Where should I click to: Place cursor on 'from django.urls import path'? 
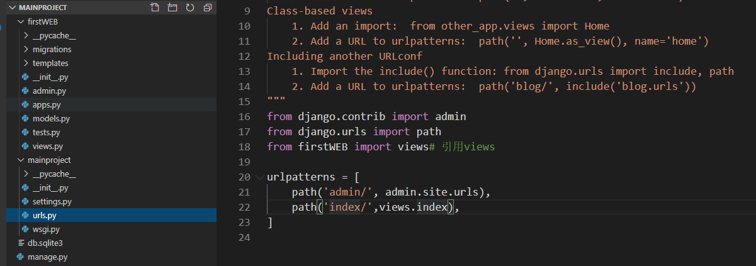pyautogui.click(x=354, y=131)
